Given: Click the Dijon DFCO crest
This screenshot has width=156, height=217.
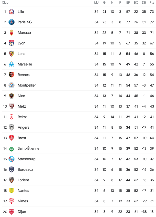Looking at the screenshot, I should [x=12, y=212].
